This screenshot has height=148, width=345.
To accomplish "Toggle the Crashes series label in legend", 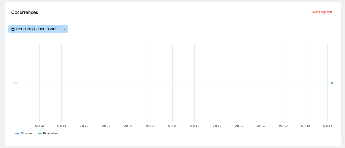I will [26, 134].
